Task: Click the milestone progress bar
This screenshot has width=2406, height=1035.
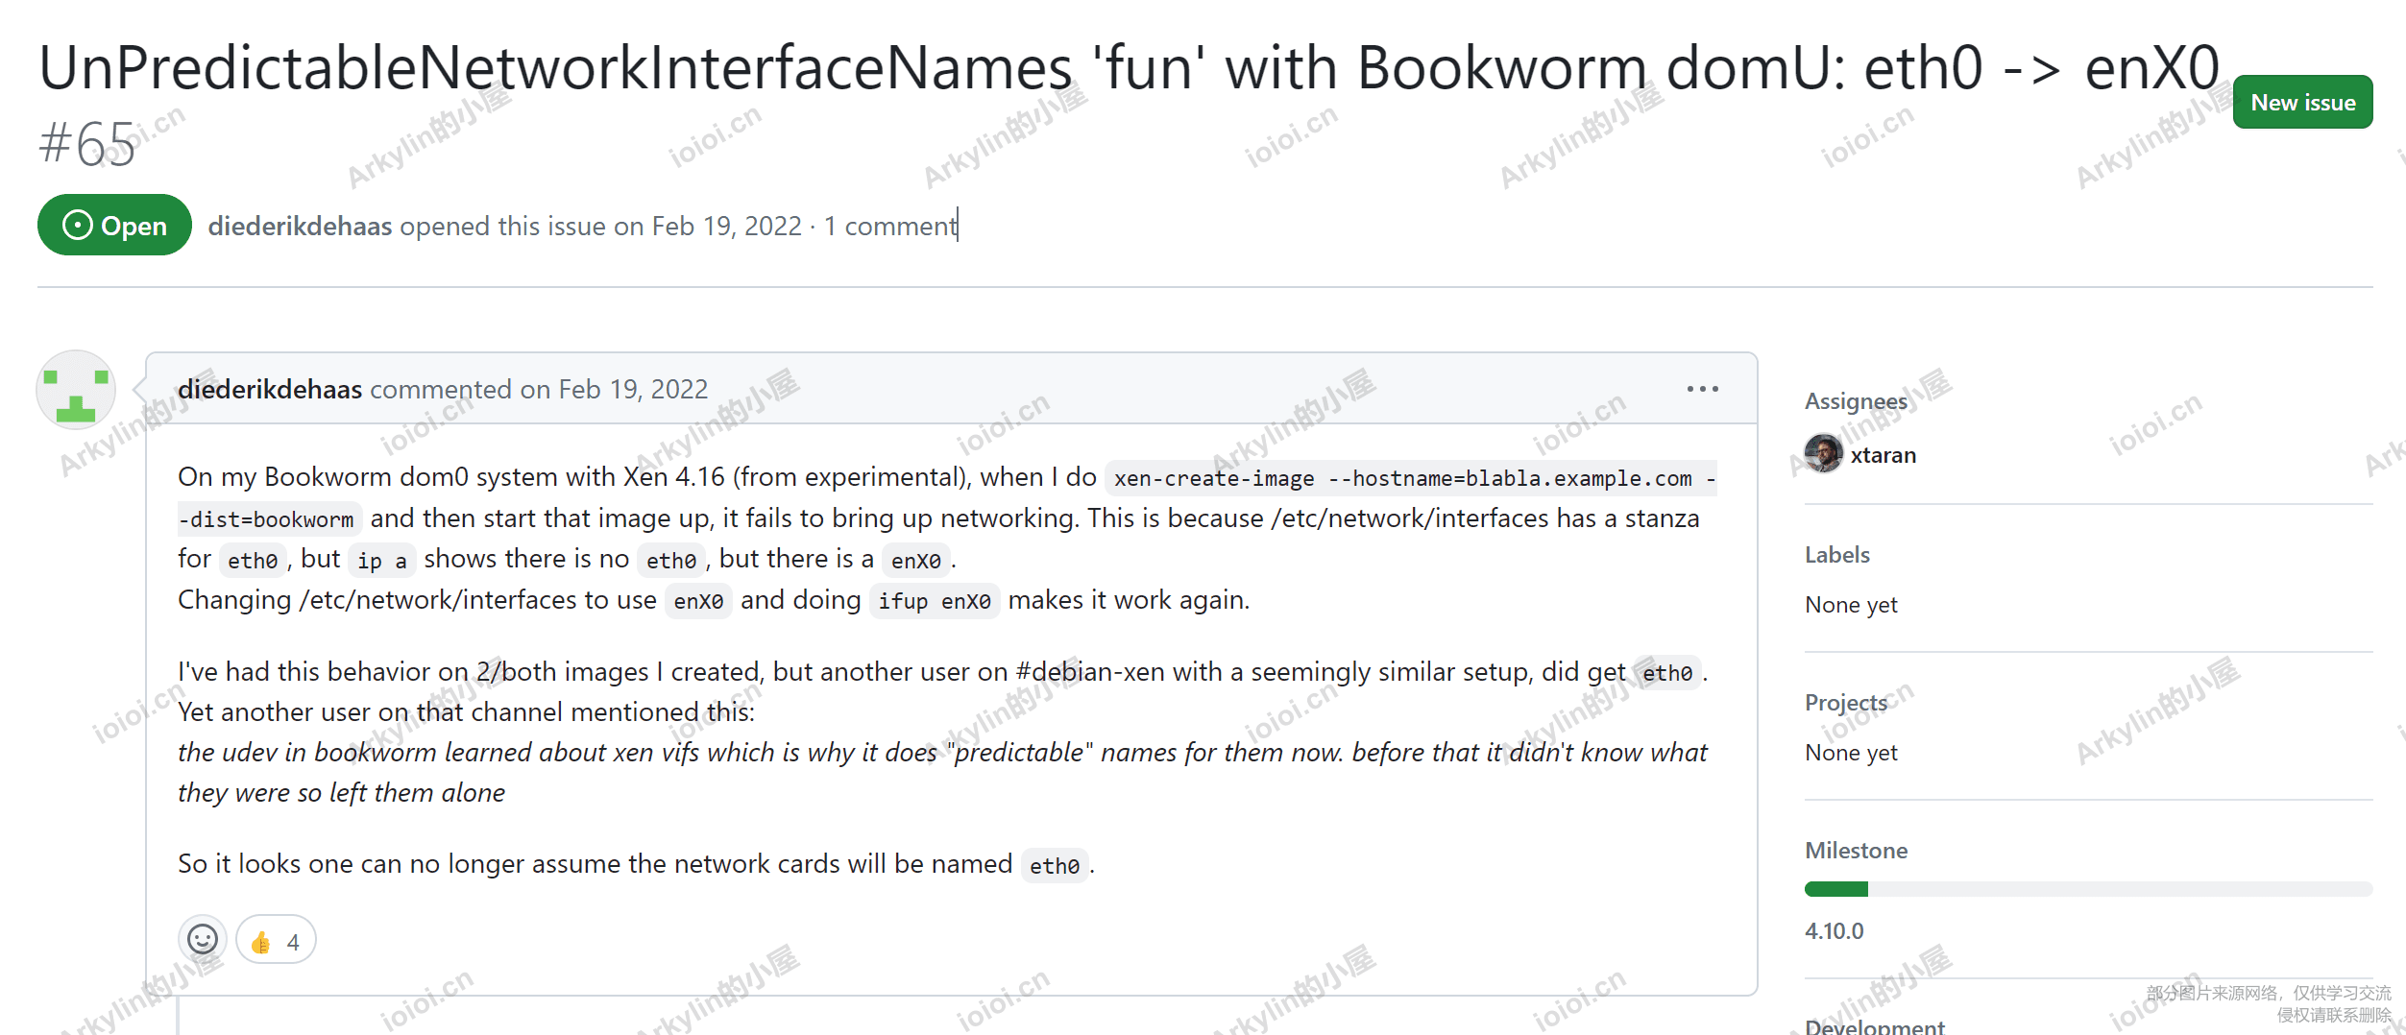Action: 2088,889
